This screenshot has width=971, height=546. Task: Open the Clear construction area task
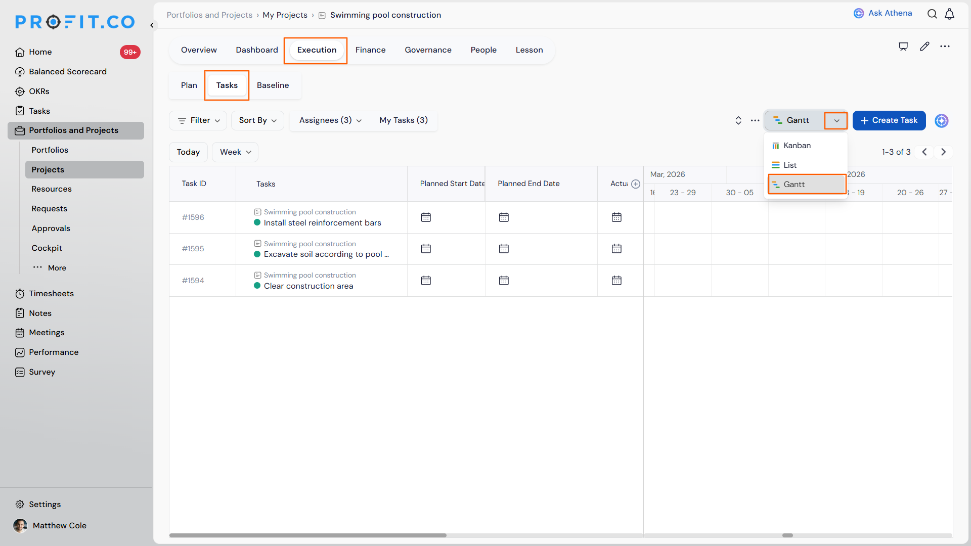pos(308,286)
